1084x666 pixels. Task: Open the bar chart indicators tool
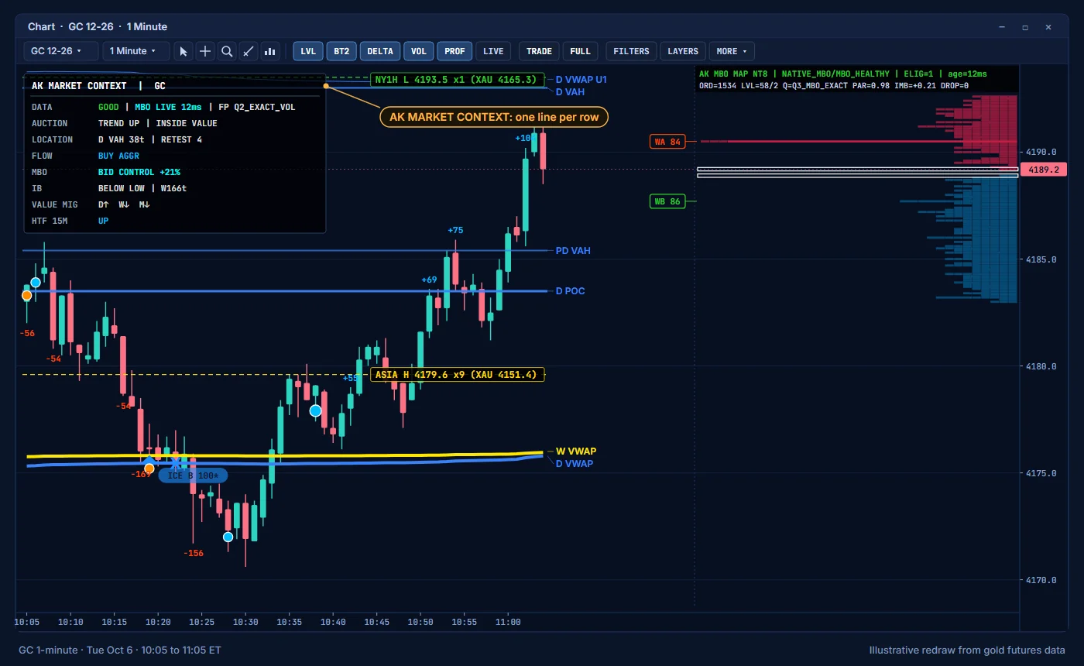pos(270,51)
